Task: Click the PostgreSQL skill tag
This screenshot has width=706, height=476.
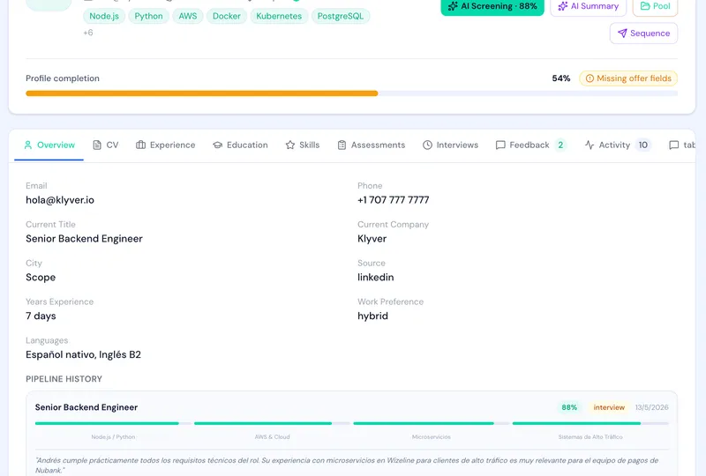Action: coord(341,16)
